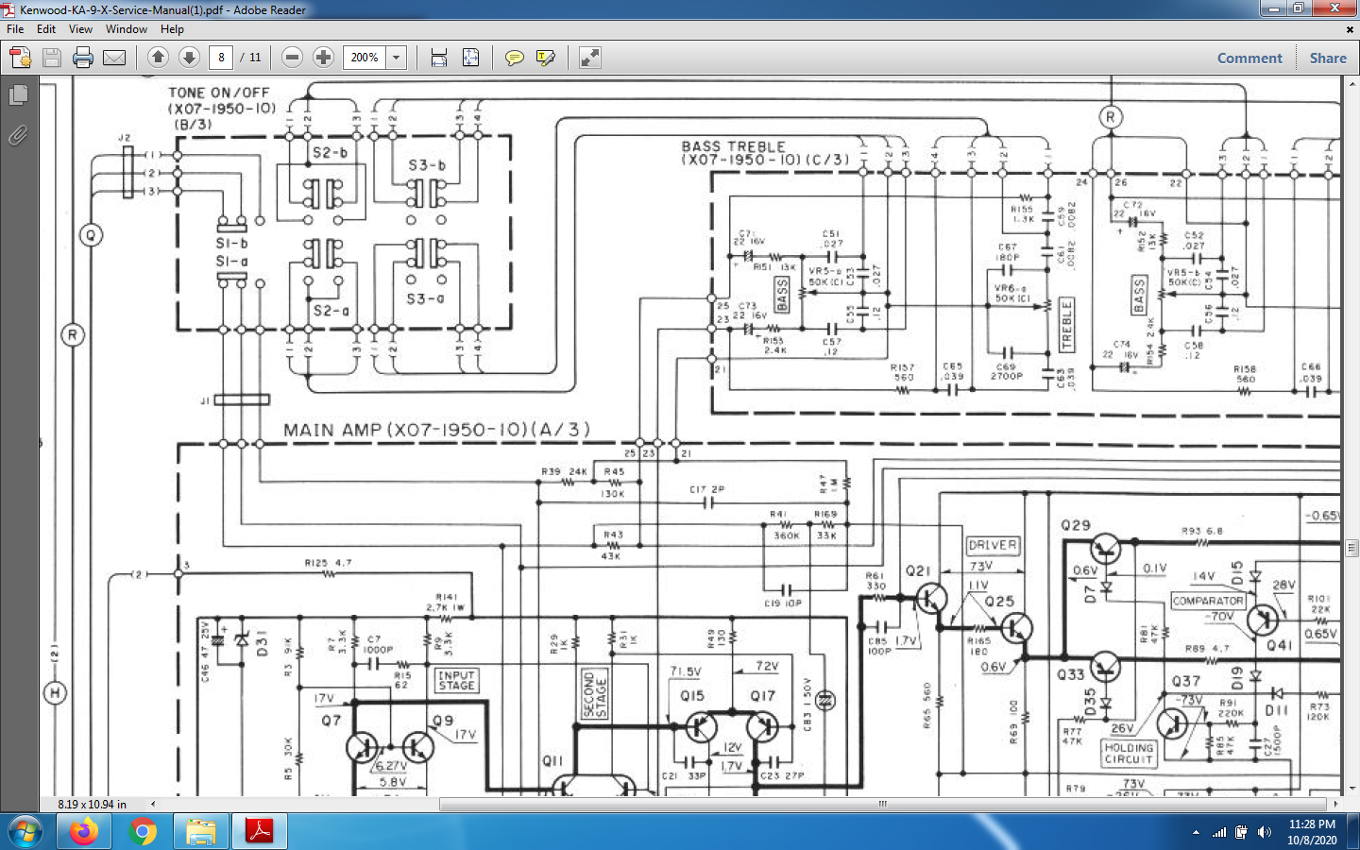Click the 200% zoom value field
1360x850 pixels.
(x=365, y=58)
